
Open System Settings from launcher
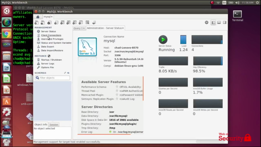point(7,112)
